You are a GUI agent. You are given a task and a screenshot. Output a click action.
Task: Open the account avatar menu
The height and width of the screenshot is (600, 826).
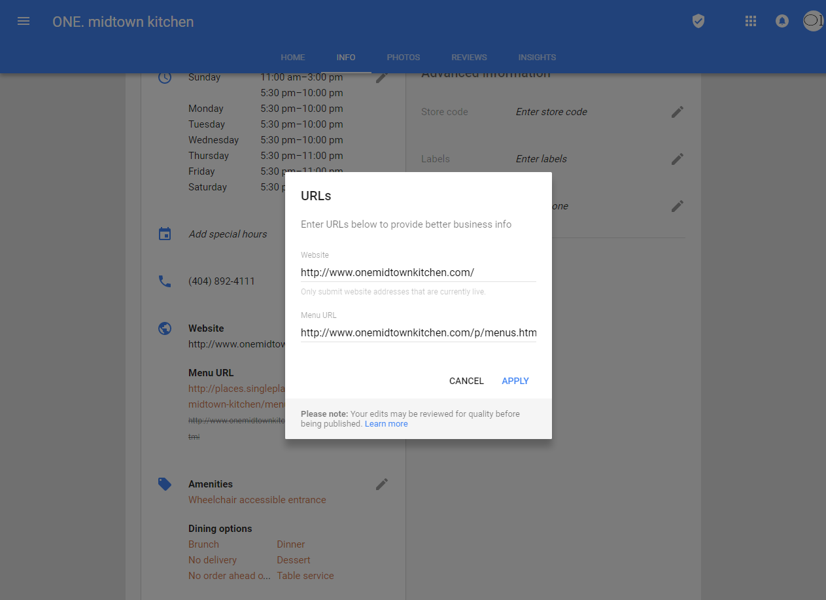[x=814, y=21]
